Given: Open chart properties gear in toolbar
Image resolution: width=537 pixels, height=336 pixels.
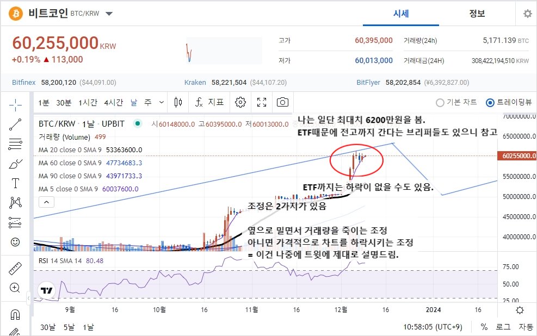Looking at the screenshot, I should coord(240,102).
